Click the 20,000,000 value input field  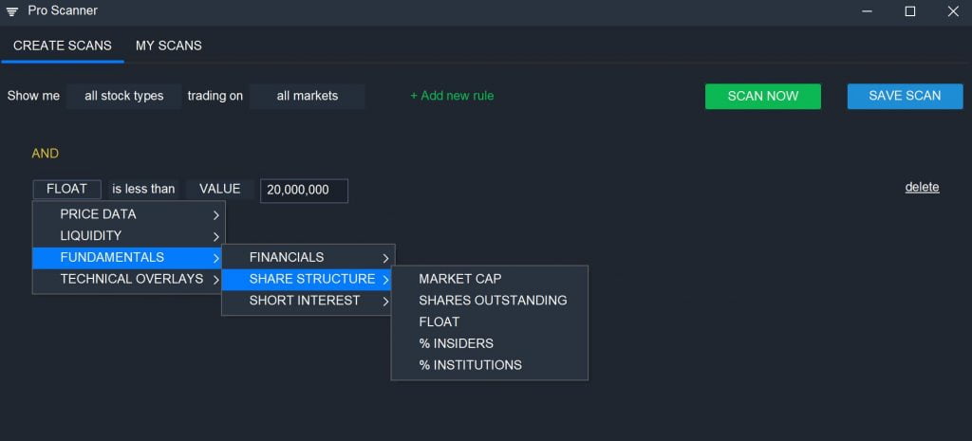(304, 191)
